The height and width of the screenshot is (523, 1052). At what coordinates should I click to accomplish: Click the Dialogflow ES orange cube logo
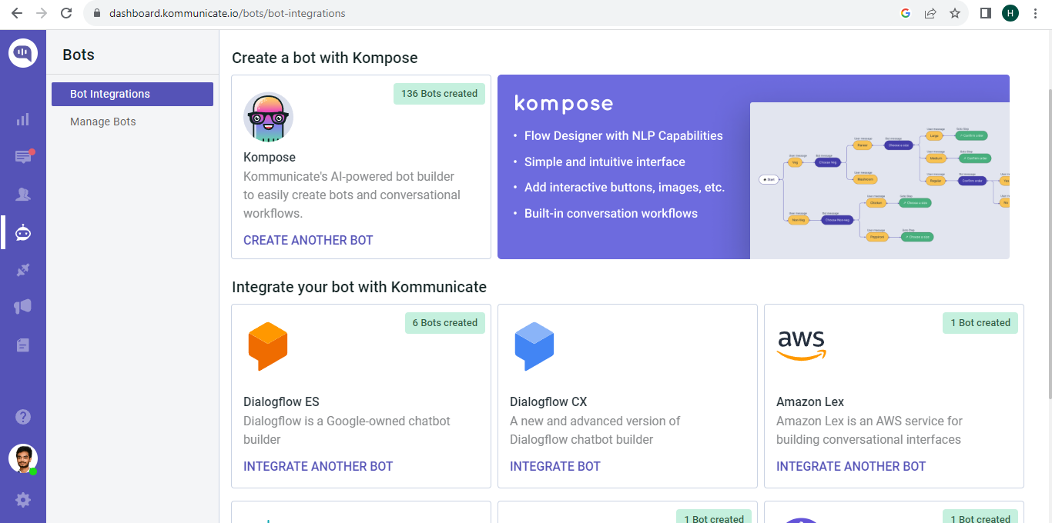point(267,346)
